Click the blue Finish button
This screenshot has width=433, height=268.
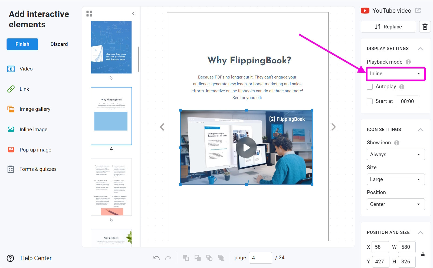pyautogui.click(x=22, y=44)
